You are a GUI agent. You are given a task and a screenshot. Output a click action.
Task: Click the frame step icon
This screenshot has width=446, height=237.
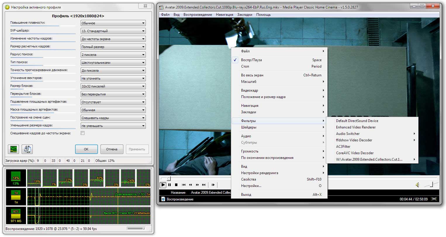tap(213, 185)
